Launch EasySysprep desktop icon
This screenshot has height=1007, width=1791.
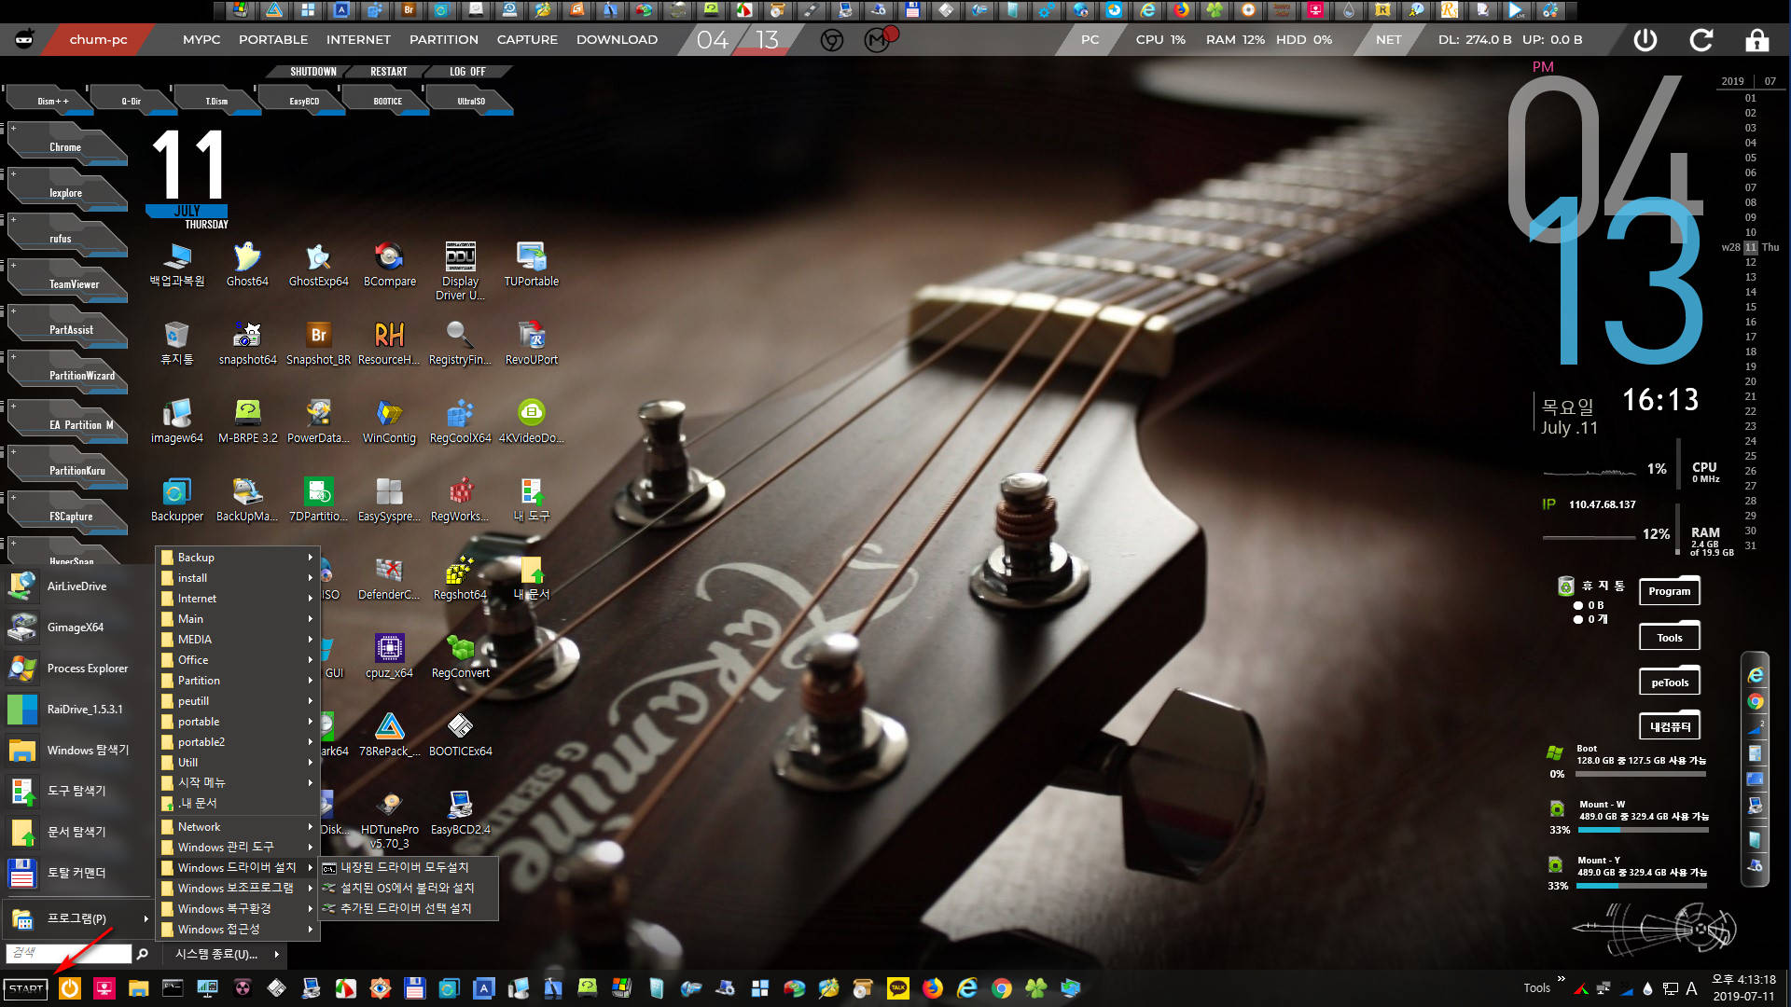coord(389,500)
